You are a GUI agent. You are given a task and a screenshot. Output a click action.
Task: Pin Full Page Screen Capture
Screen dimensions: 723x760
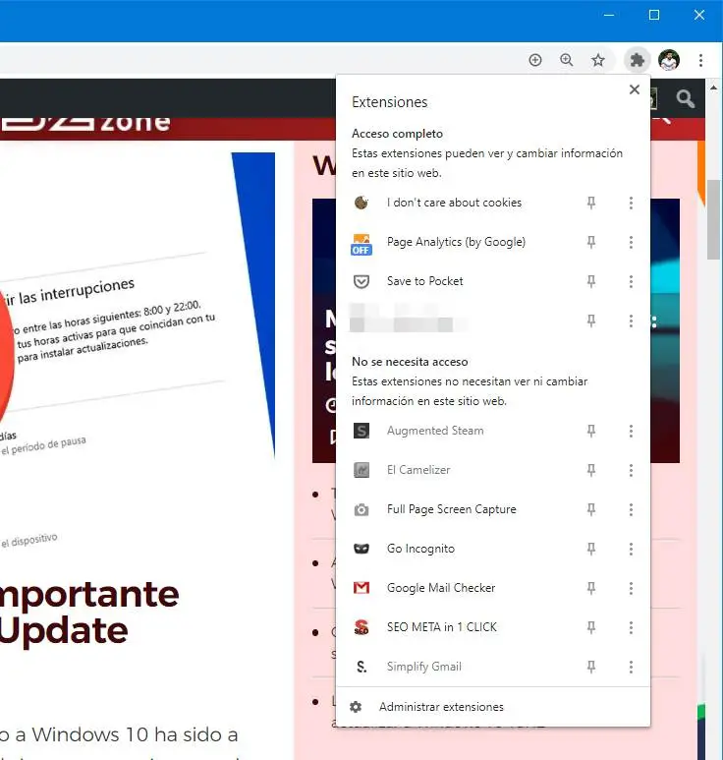(x=590, y=509)
